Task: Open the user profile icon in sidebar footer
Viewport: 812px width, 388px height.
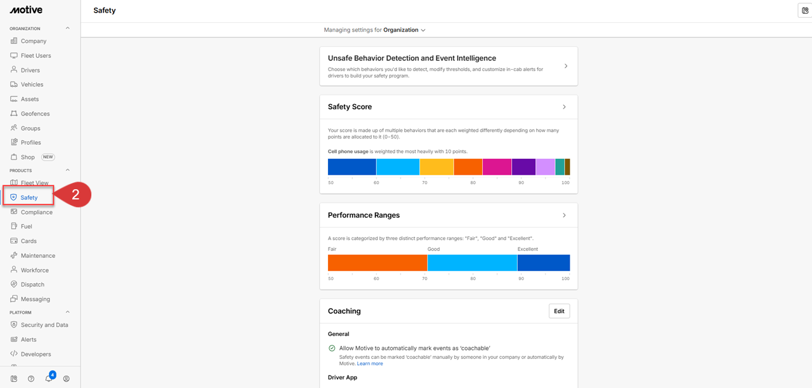Action: (67, 378)
